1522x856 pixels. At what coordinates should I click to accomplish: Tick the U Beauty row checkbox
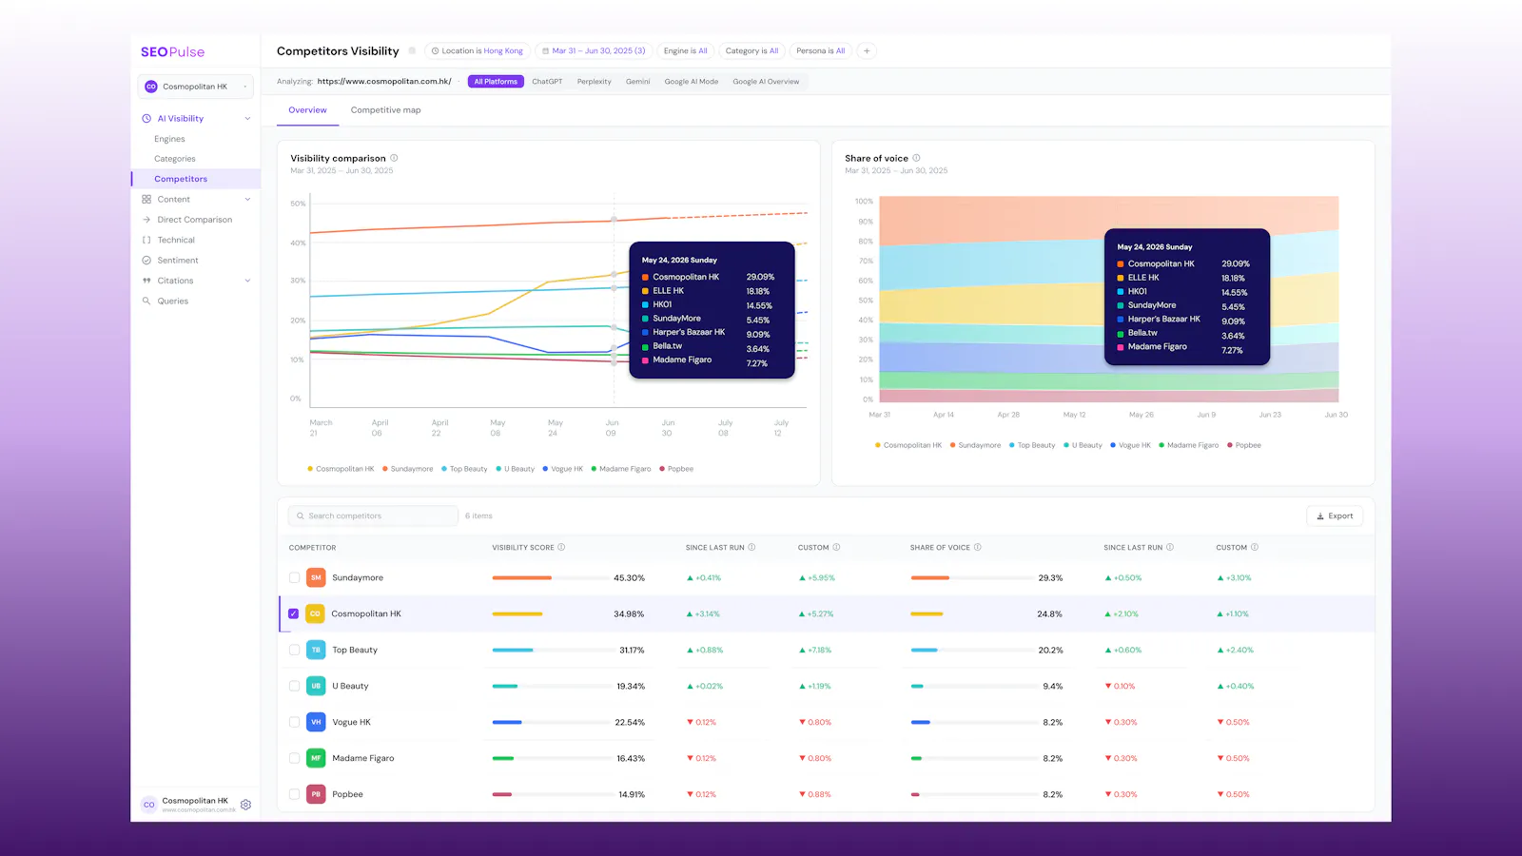tap(294, 687)
